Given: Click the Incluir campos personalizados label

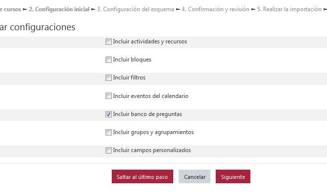Looking at the screenshot, I should point(152,150).
